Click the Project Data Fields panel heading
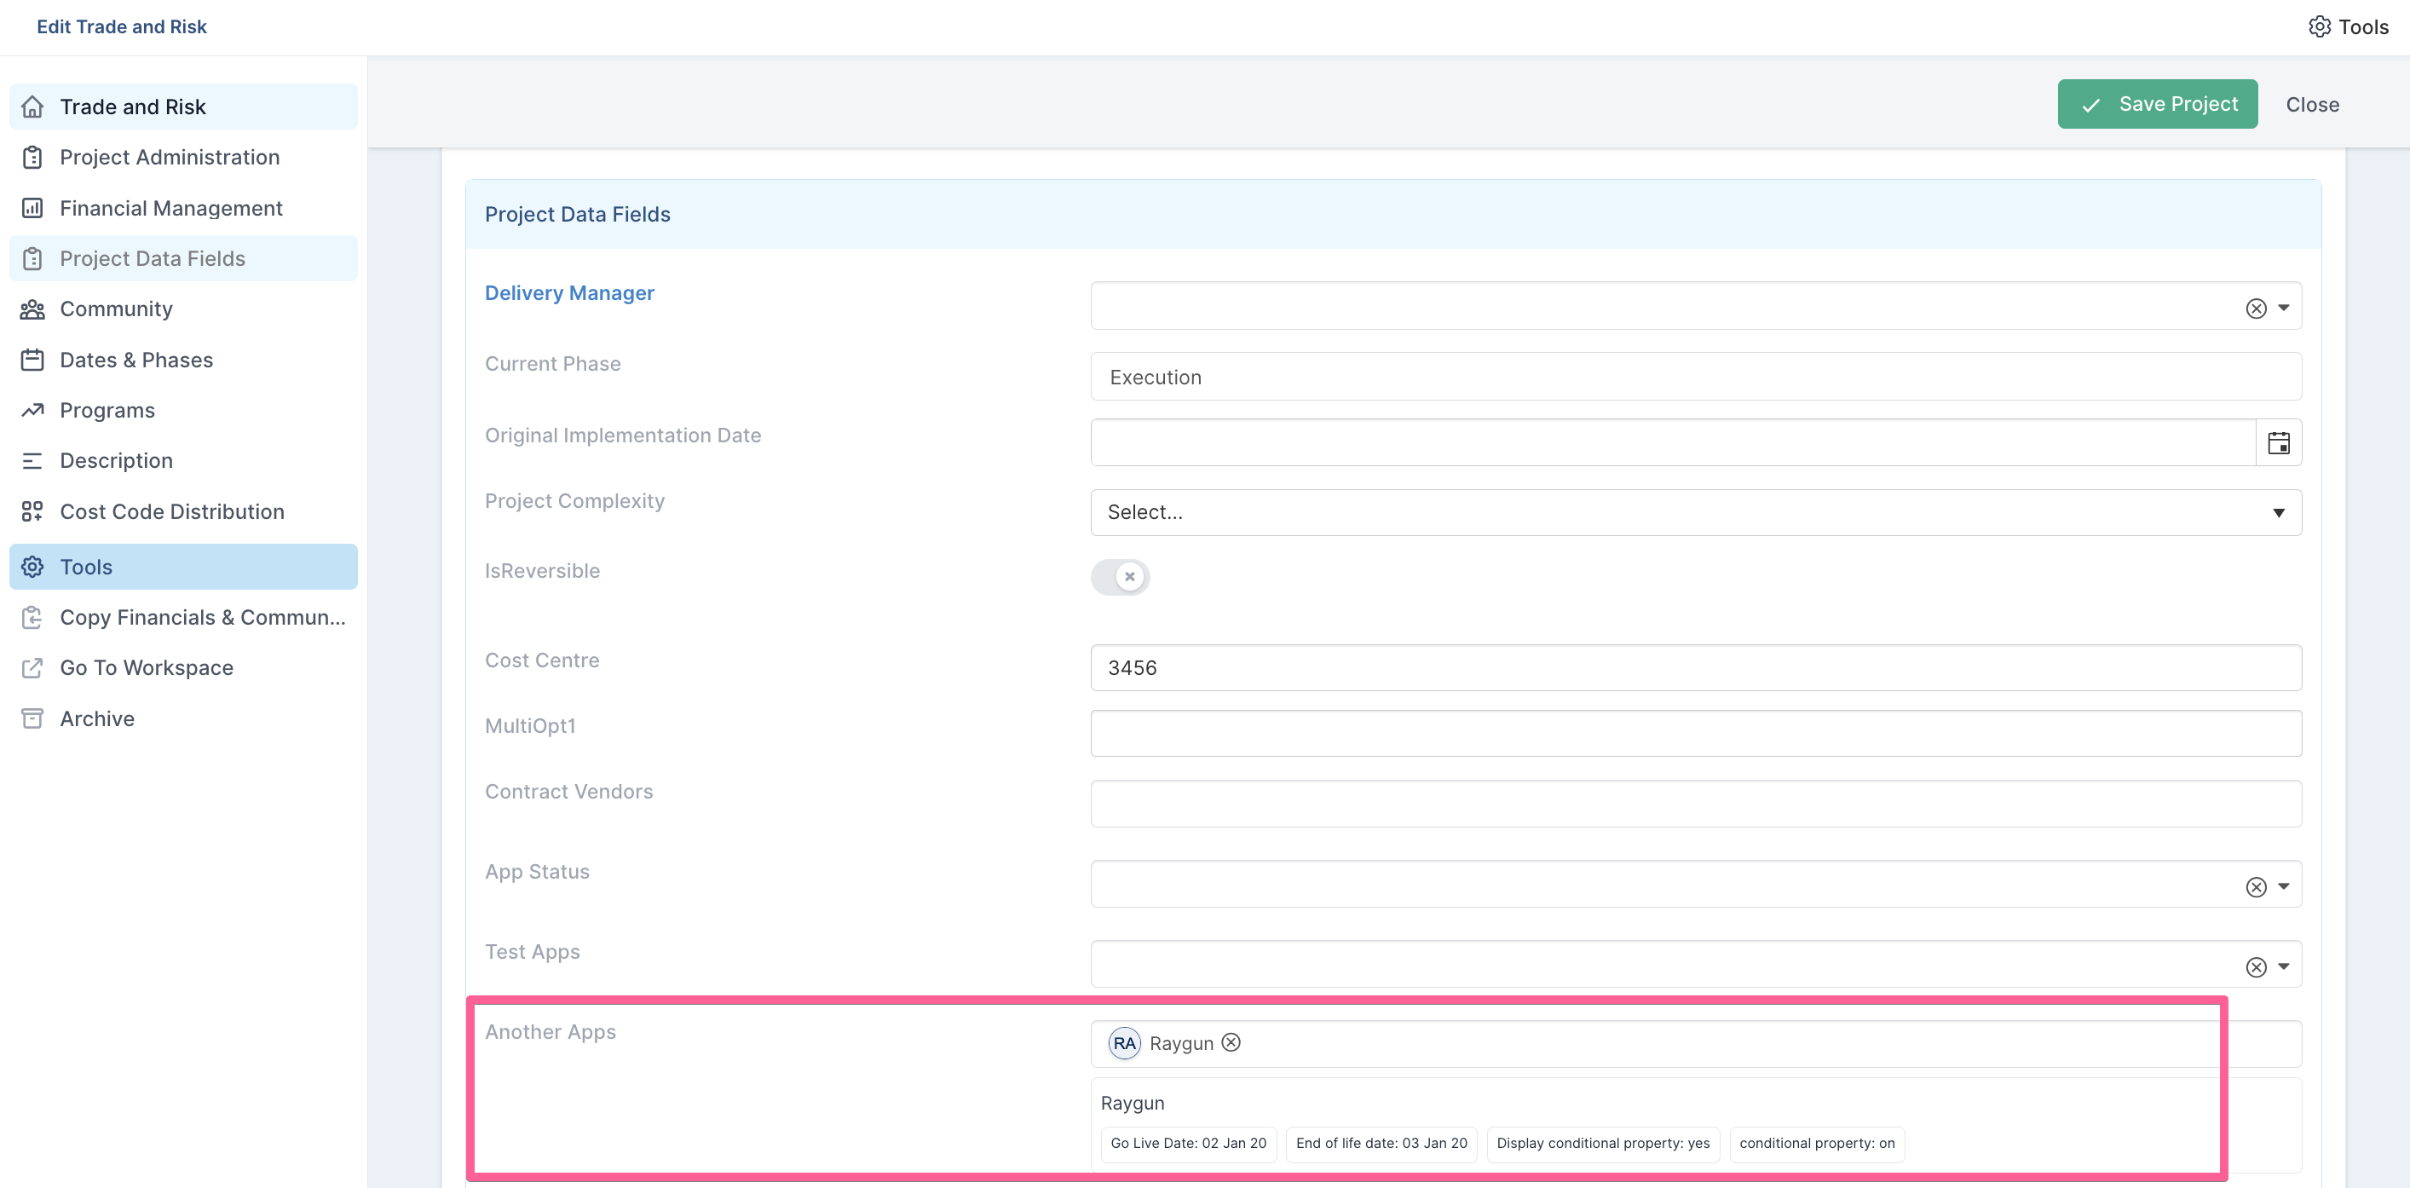The width and height of the screenshot is (2410, 1188). pos(577,214)
